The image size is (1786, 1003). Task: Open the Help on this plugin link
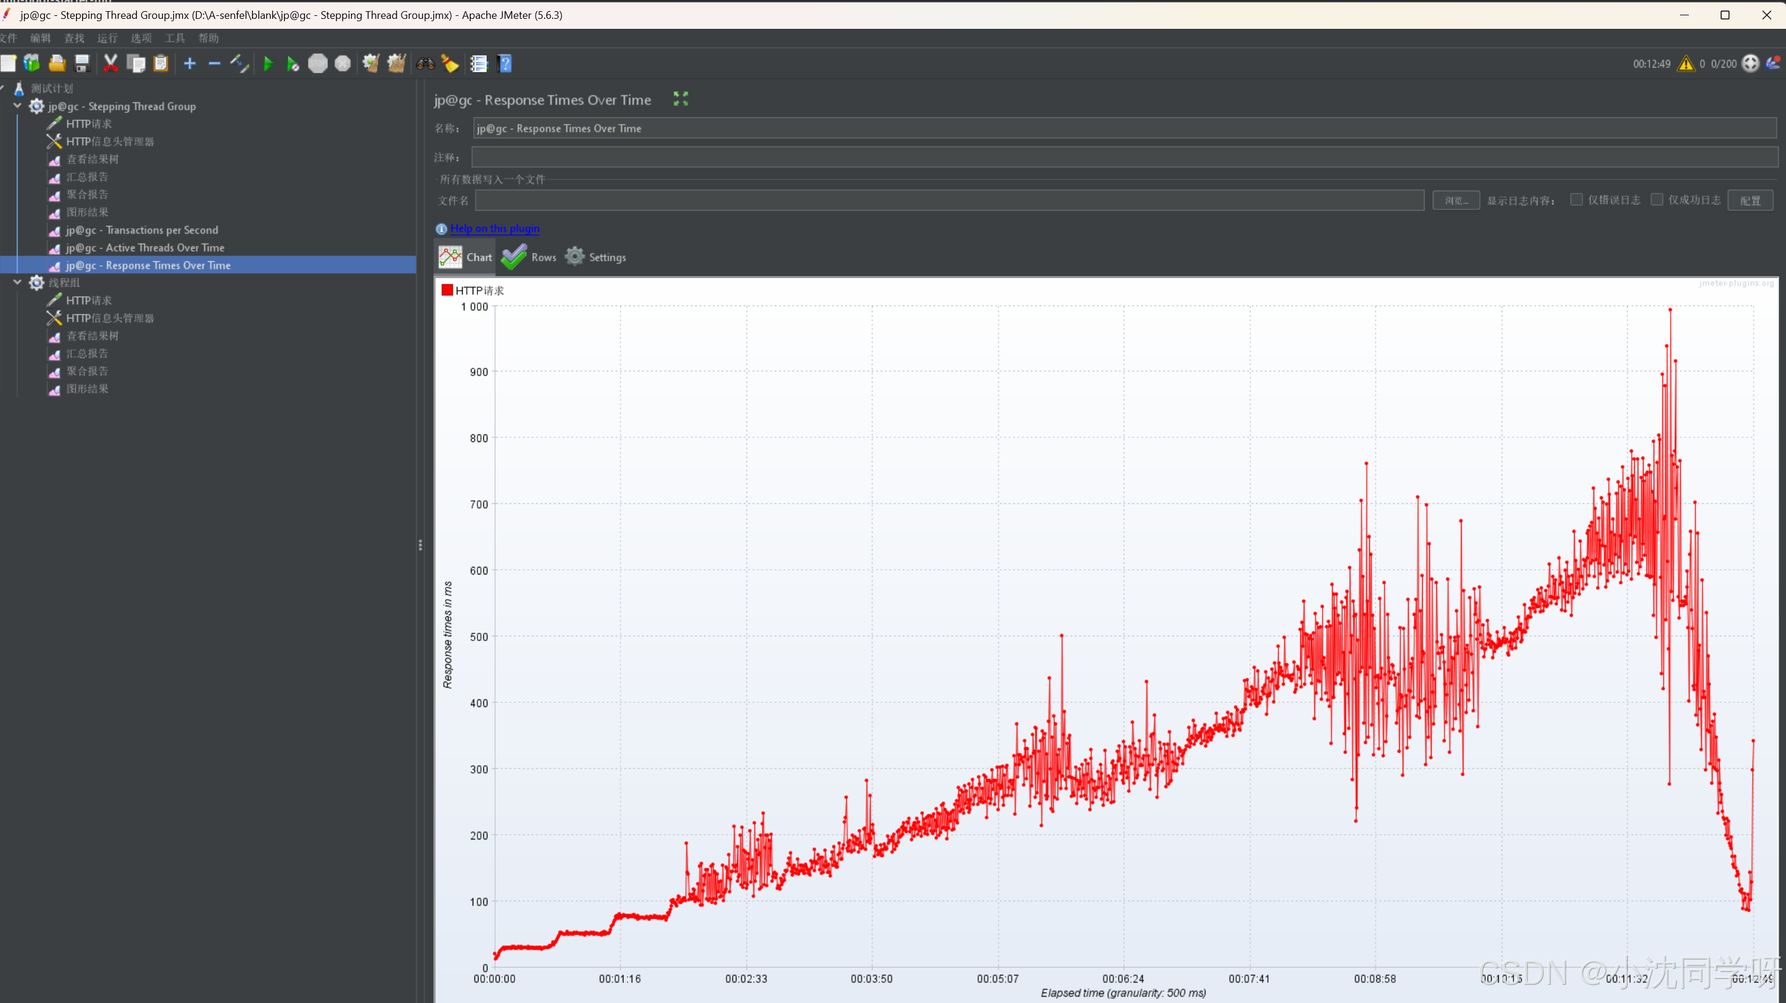coord(494,229)
